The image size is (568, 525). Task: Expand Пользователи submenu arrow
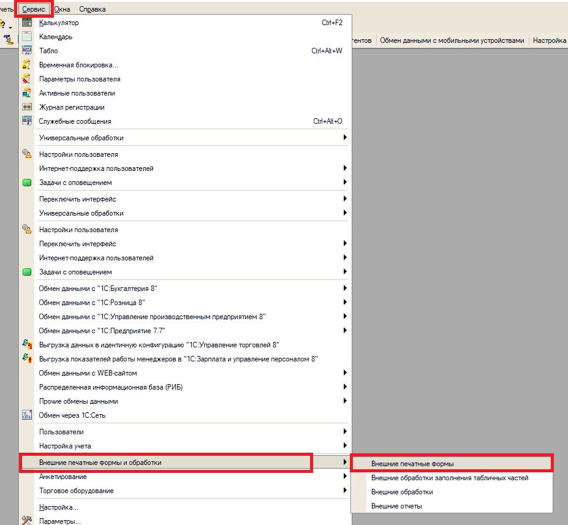click(345, 431)
